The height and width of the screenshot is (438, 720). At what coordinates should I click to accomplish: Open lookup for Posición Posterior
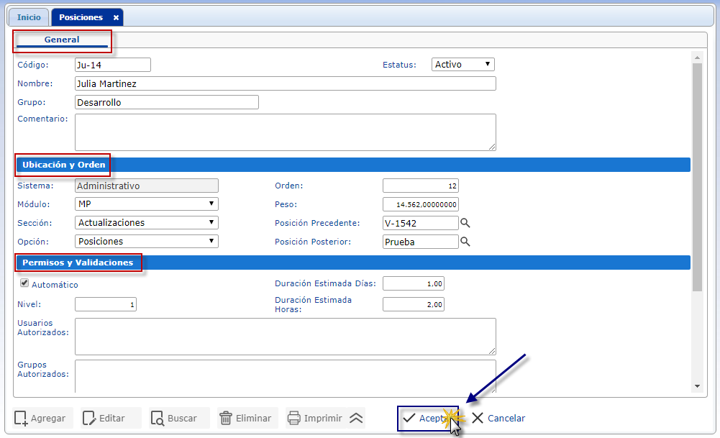[465, 242]
